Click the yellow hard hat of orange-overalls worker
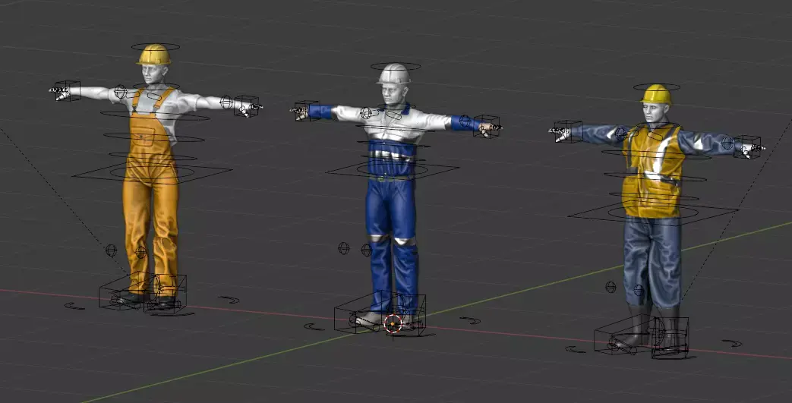Viewport: 792px width, 403px height. (154, 55)
